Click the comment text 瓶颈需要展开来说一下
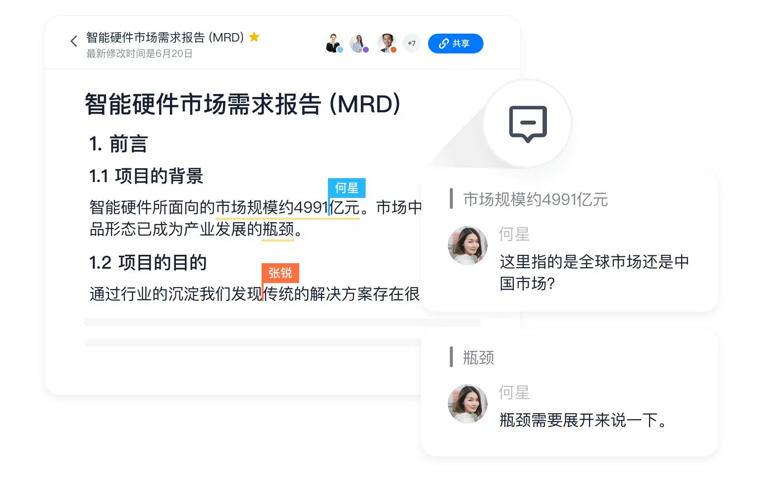The height and width of the screenshot is (477, 757). point(583,420)
